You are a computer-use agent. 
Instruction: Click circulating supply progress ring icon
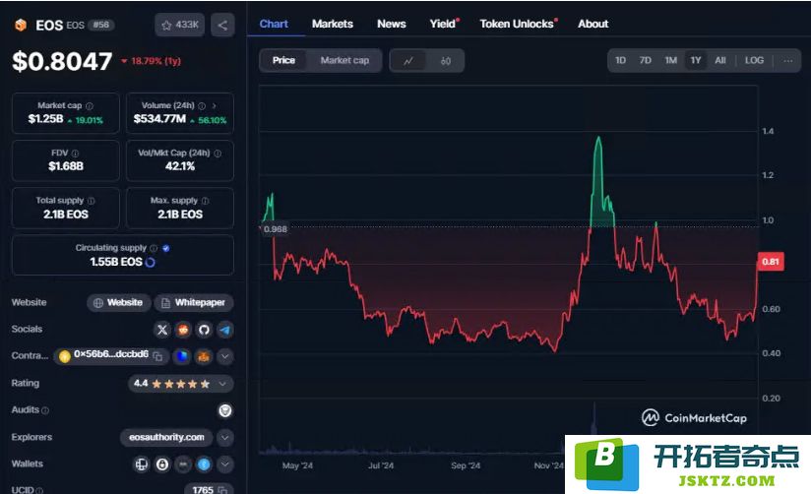[x=150, y=263]
